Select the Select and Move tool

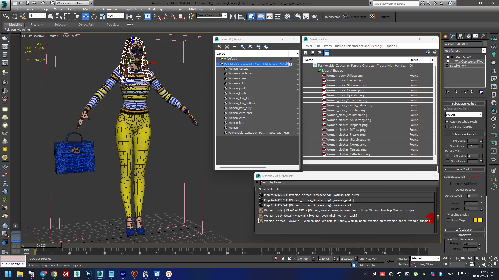[x=86, y=17]
